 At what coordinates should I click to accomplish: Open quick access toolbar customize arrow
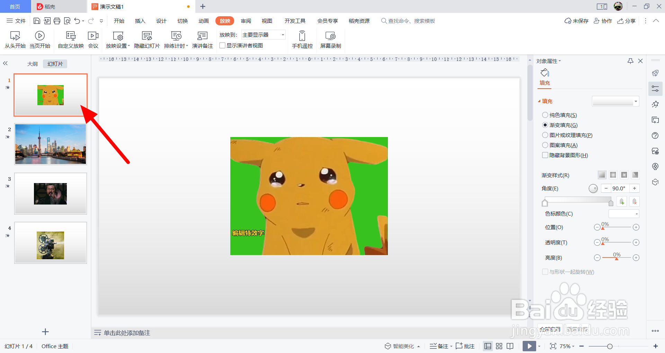tap(101, 21)
